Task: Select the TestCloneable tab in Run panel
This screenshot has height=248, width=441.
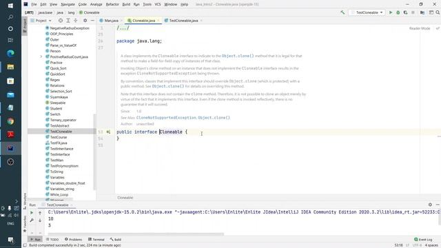Action: coord(57,205)
